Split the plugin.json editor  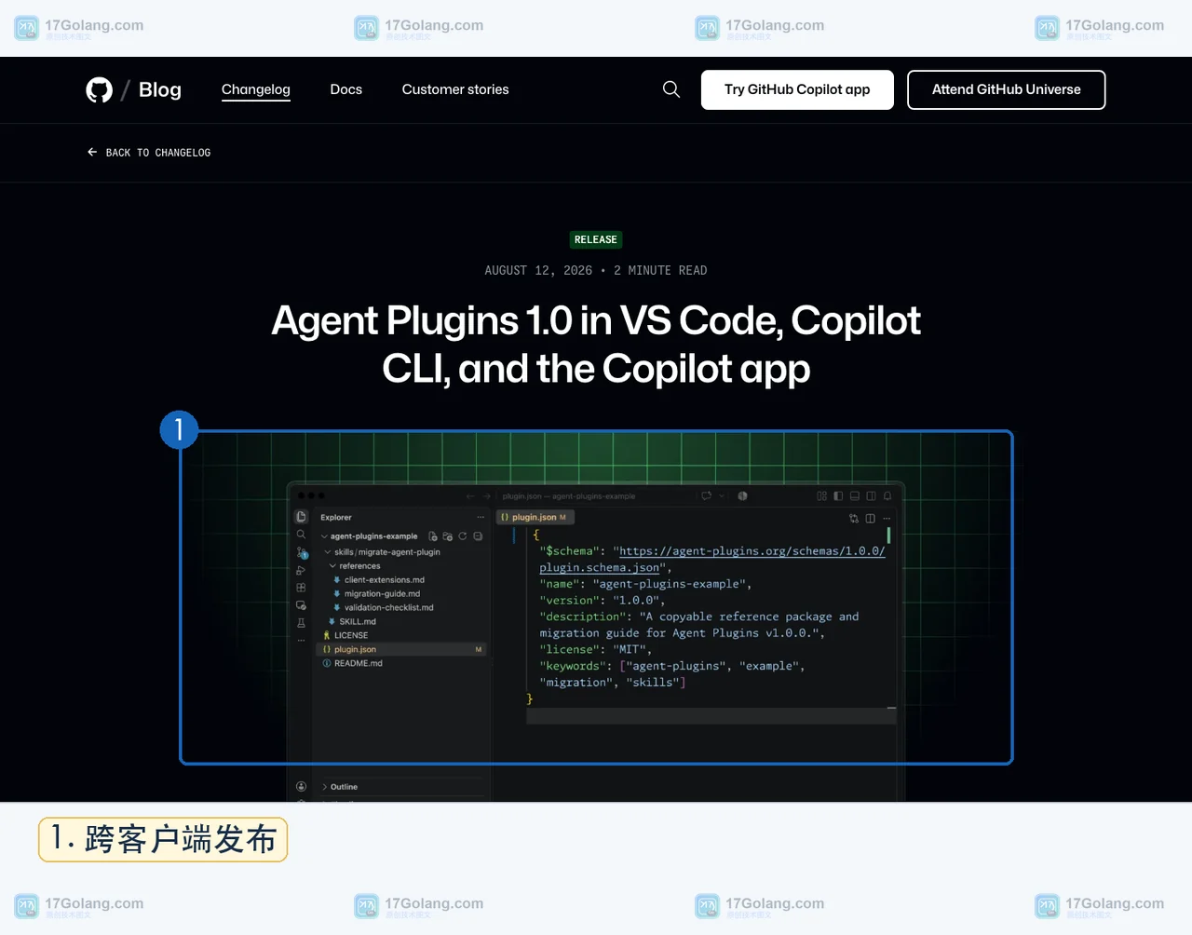pyautogui.click(x=871, y=518)
